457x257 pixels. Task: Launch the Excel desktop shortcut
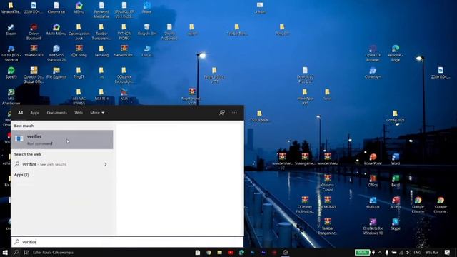396,181
